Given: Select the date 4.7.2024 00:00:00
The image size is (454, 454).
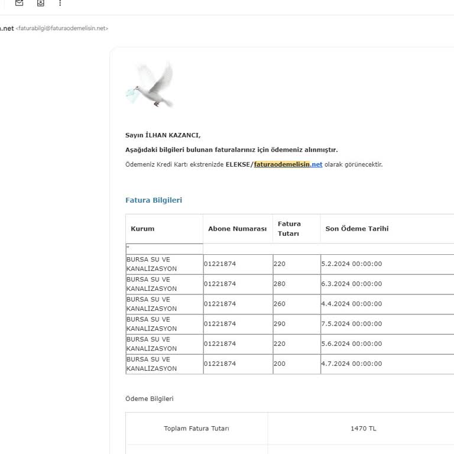Looking at the screenshot, I should [x=352, y=364].
